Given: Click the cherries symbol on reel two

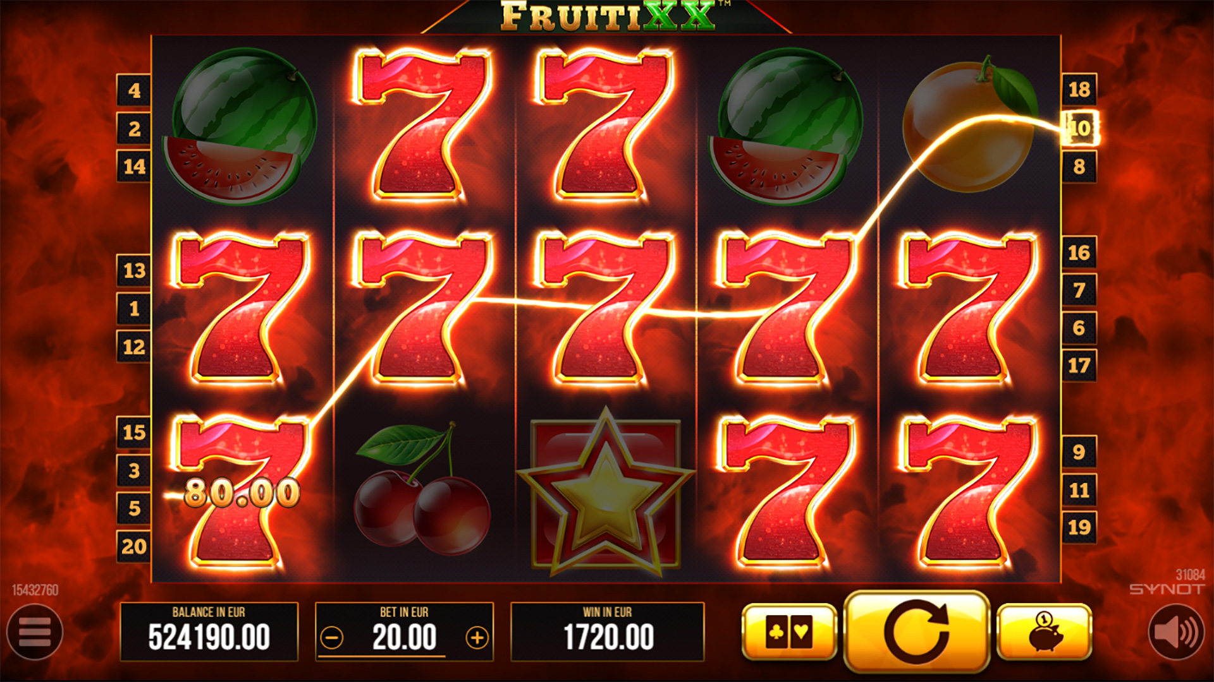Looking at the screenshot, I should (x=422, y=489).
